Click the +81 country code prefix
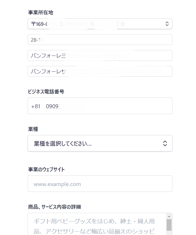196x235 pixels. tap(36, 106)
